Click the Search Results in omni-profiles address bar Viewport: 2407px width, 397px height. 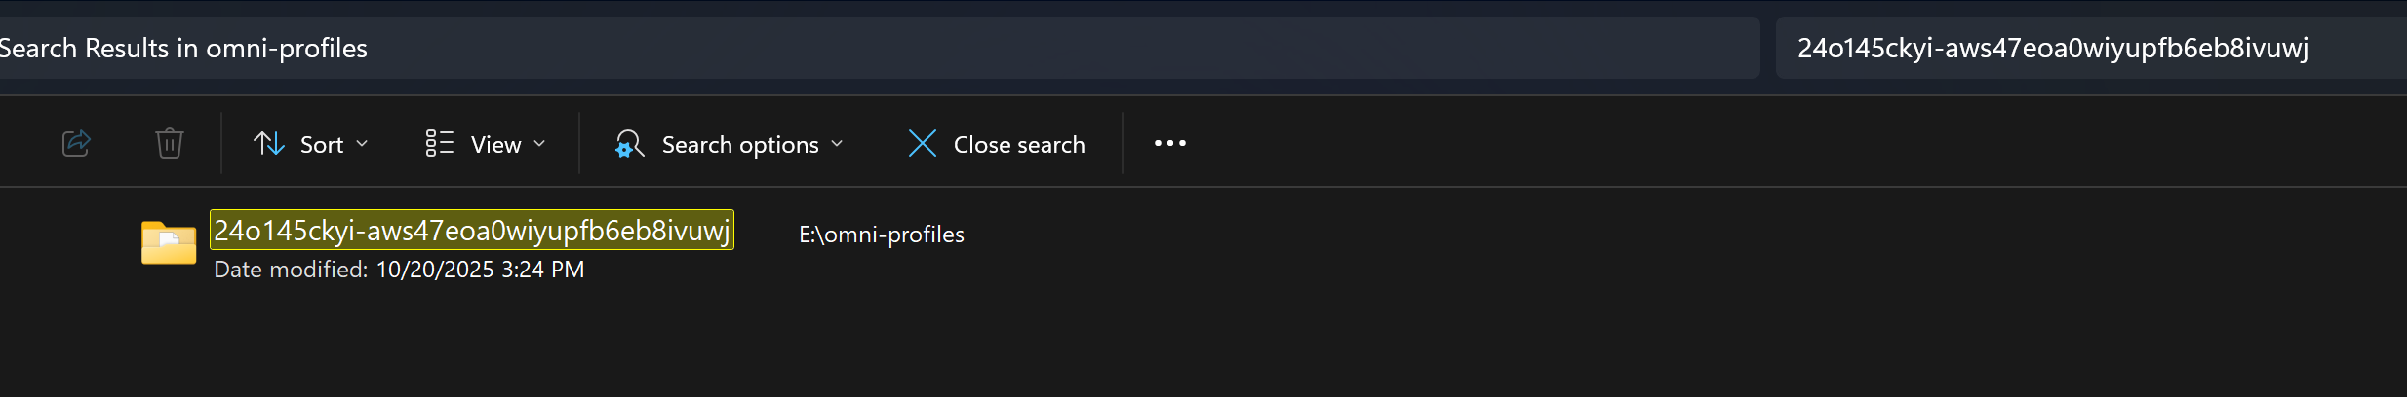pyautogui.click(x=878, y=48)
